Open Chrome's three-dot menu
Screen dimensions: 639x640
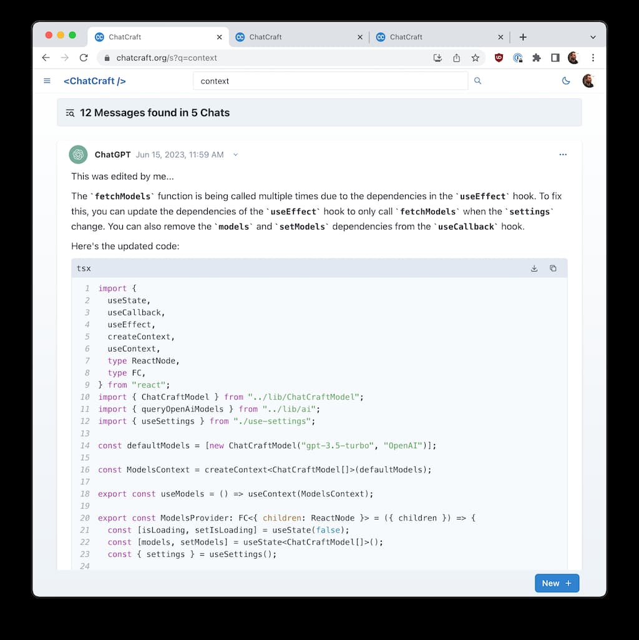592,57
